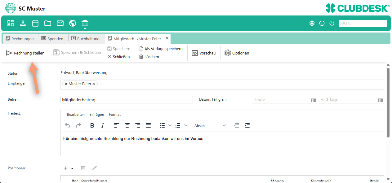Viewport: 392px width, 183px height.
Task: Open the files folder icon
Action: click(48, 23)
